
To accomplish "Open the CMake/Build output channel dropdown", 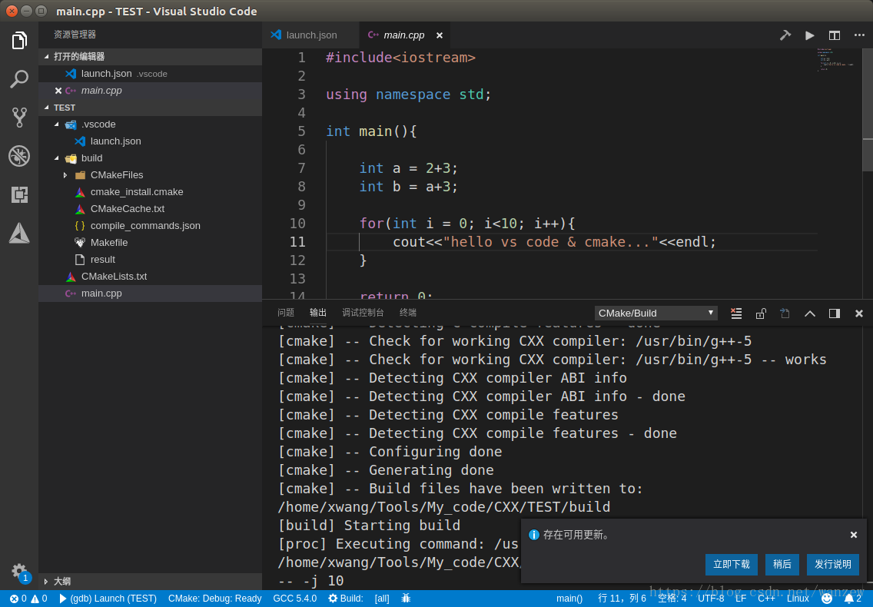I will pos(656,313).
